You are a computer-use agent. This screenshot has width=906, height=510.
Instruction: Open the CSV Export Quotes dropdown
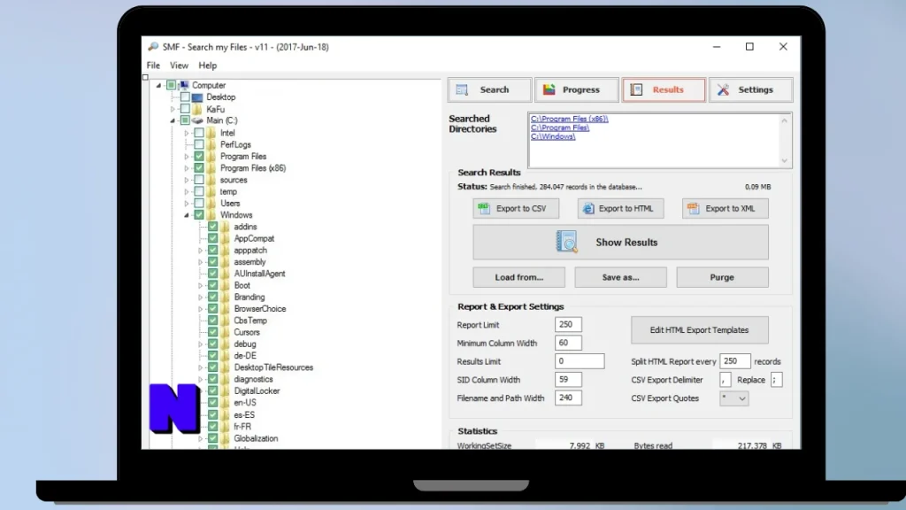(x=733, y=398)
